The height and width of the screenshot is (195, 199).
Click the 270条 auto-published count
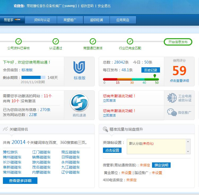pyautogui.click(x=45, y=110)
